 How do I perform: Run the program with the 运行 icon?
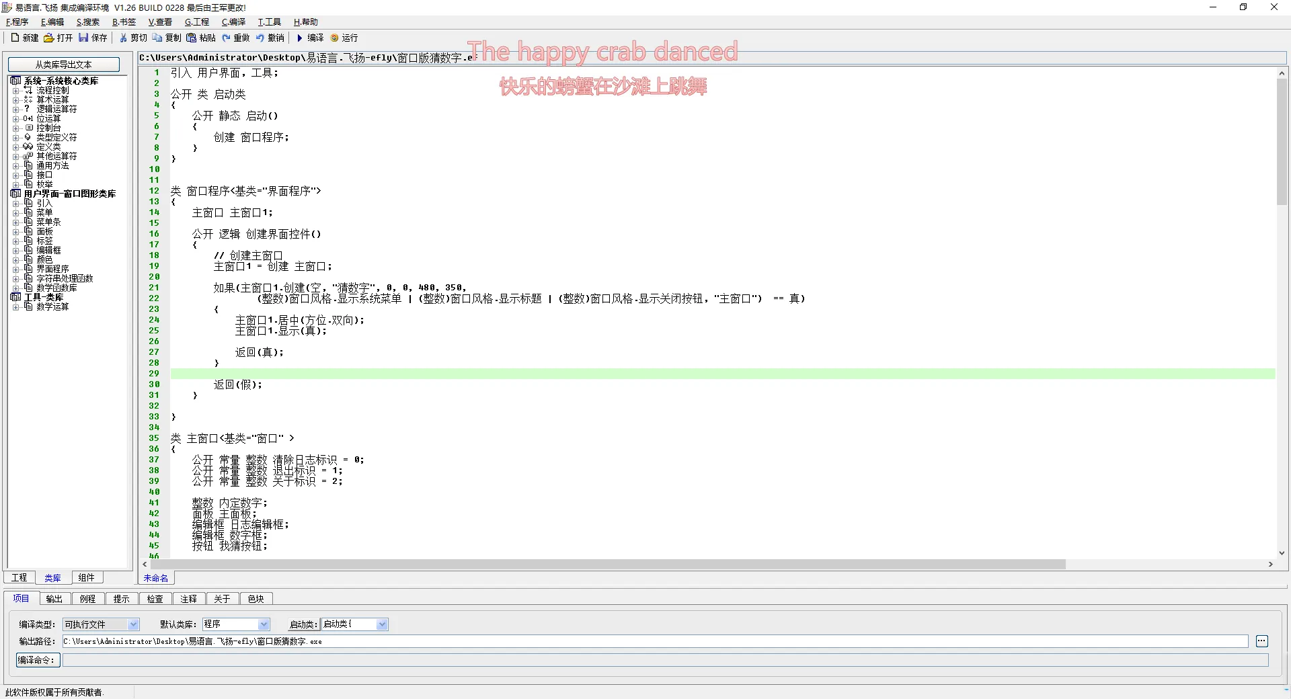click(334, 38)
